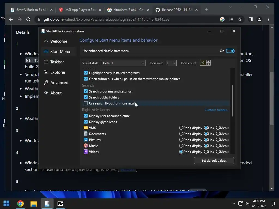
Task: Show hidden tray icons chevron
Action: click(234, 204)
